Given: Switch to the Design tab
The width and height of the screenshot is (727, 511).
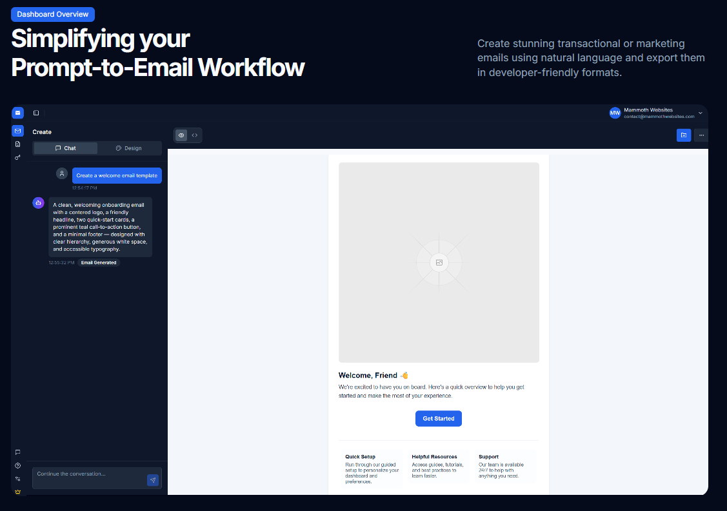Looking at the screenshot, I should coord(129,148).
